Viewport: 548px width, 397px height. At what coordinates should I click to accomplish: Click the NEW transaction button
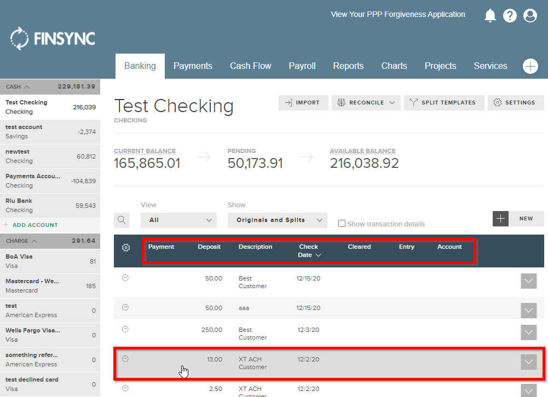click(x=526, y=219)
